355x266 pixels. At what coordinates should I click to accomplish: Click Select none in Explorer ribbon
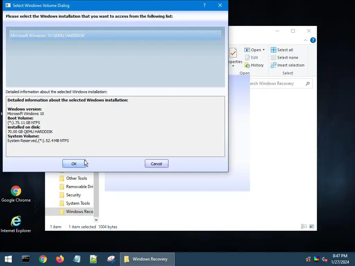(x=284, y=57)
